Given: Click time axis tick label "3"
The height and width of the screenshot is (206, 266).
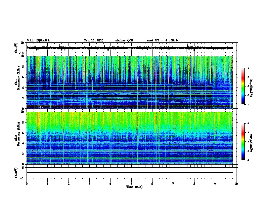Looking at the screenshot, I should (89, 184).
